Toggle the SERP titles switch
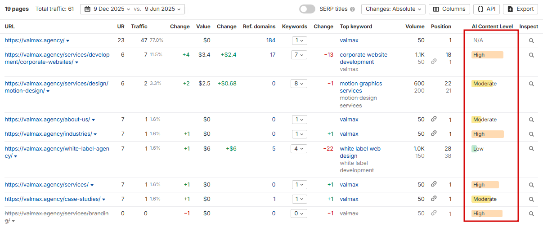The width and height of the screenshot is (543, 227). [x=307, y=9]
